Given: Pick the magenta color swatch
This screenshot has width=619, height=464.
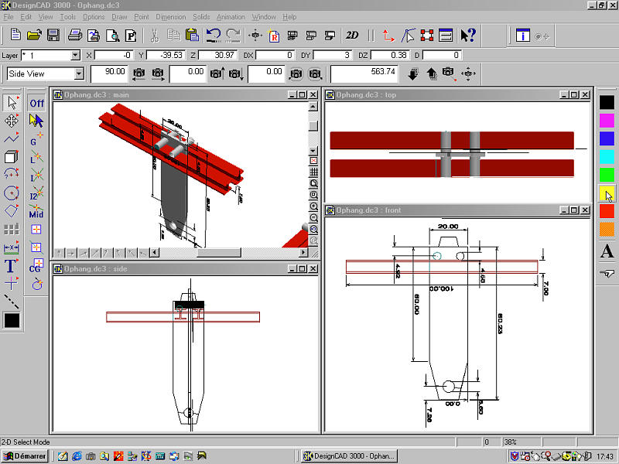Looking at the screenshot, I should [x=607, y=120].
